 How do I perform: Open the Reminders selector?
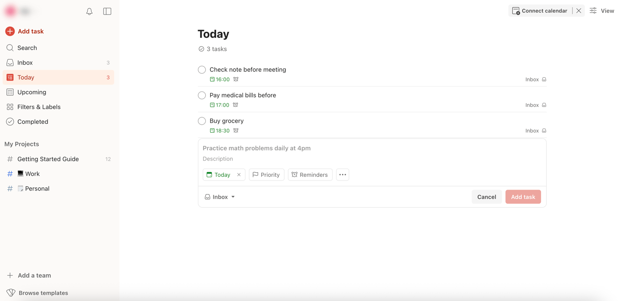pos(310,175)
